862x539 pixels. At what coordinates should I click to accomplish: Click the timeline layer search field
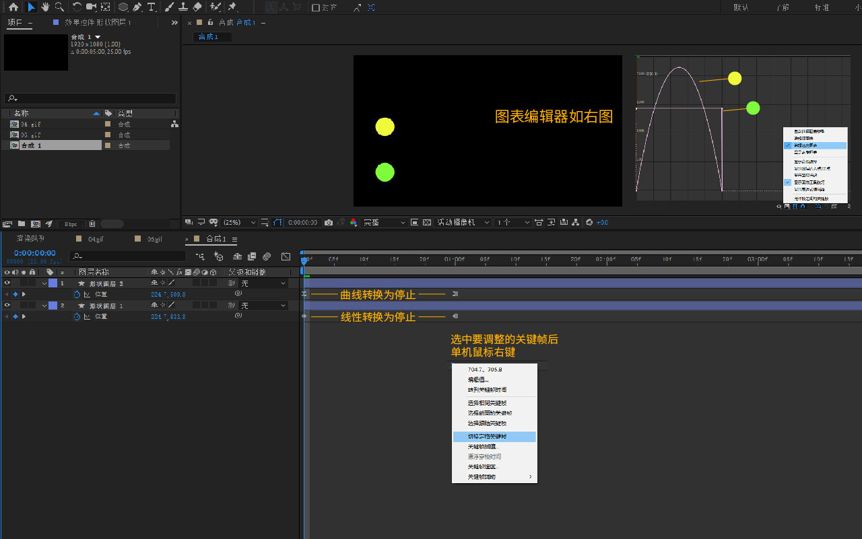[x=128, y=256]
